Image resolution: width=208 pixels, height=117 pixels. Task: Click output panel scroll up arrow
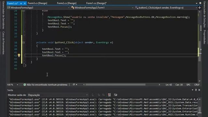point(200,99)
